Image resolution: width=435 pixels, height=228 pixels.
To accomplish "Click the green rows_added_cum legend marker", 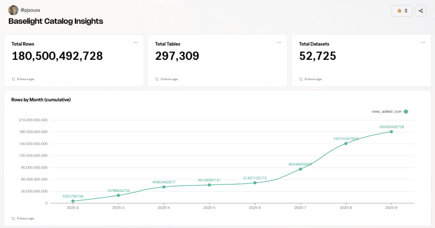I will 406,112.
